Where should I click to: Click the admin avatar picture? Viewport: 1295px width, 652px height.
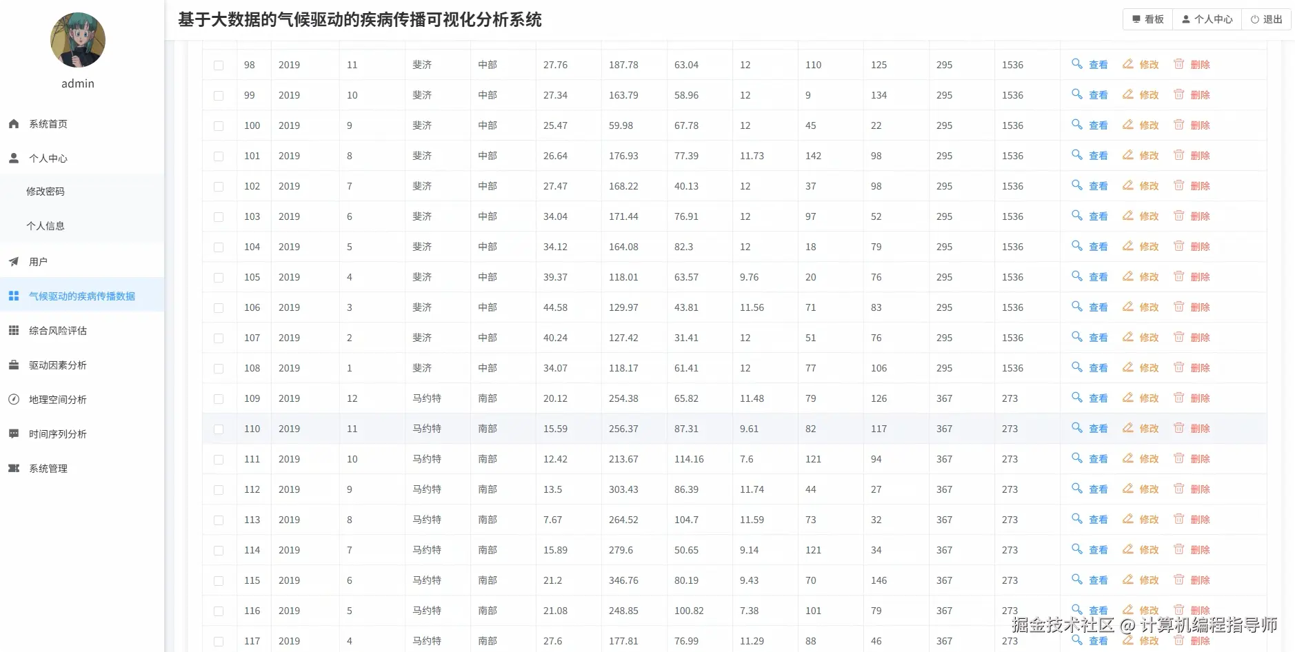(x=77, y=40)
